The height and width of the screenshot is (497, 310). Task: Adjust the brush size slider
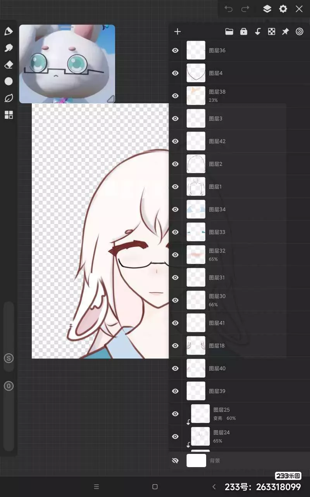pos(9,337)
